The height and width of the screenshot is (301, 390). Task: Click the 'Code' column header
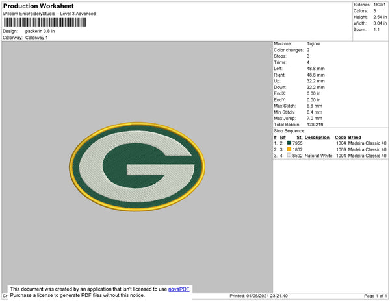click(341, 138)
